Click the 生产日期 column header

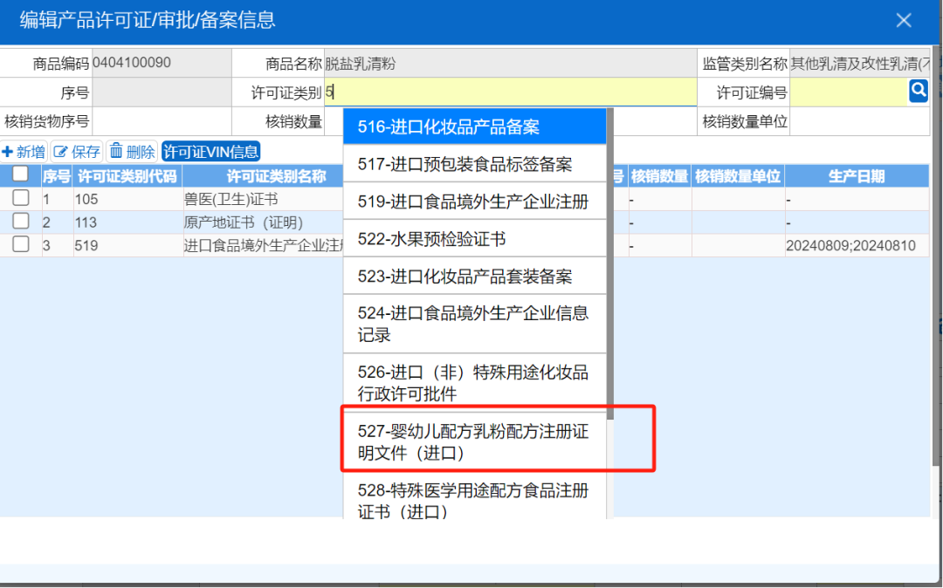coord(856,176)
